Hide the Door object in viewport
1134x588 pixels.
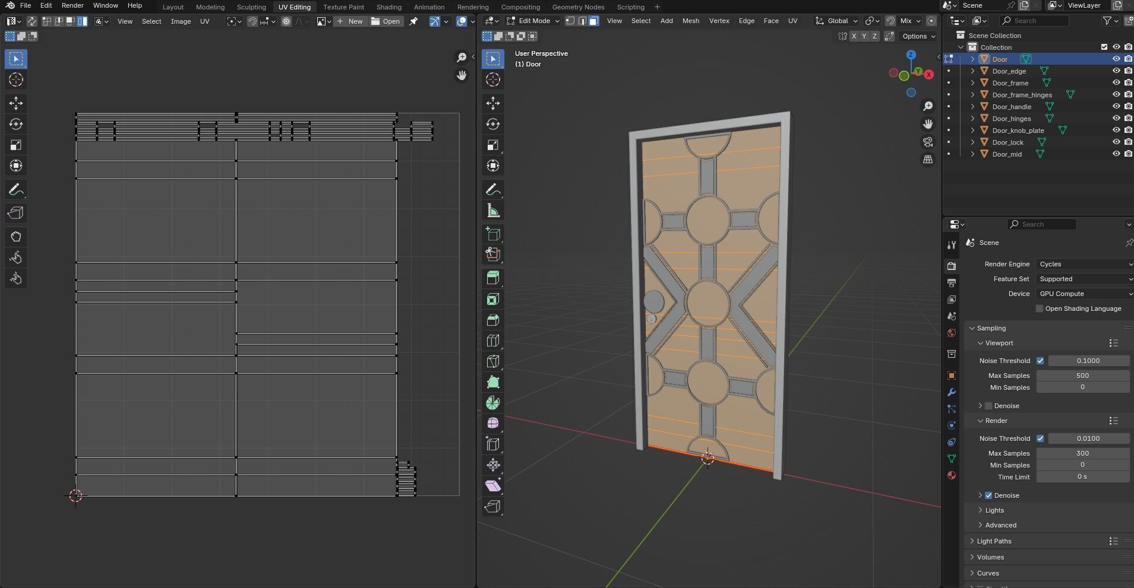pyautogui.click(x=1116, y=59)
